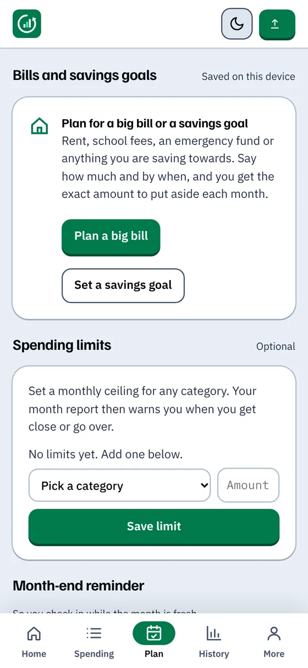The height and width of the screenshot is (668, 308).
Task: Click the dropdown chevron beside Pick a category
Action: [x=204, y=486]
